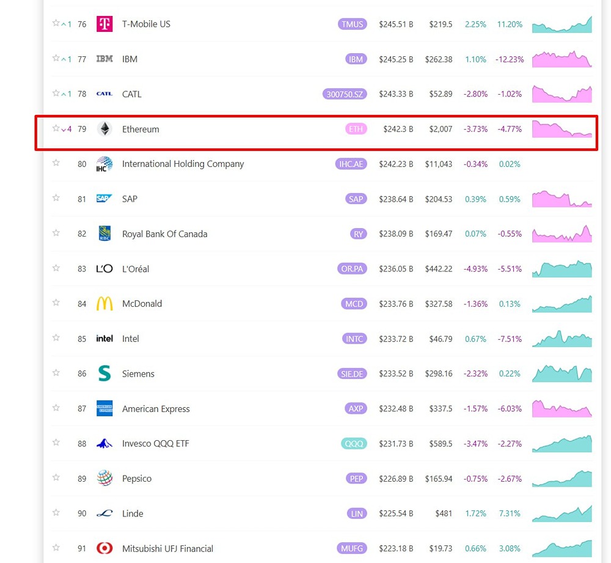Viewport: 611px width, 563px height.
Task: Open the Invesco QQQ ETF link
Action: [x=155, y=444]
